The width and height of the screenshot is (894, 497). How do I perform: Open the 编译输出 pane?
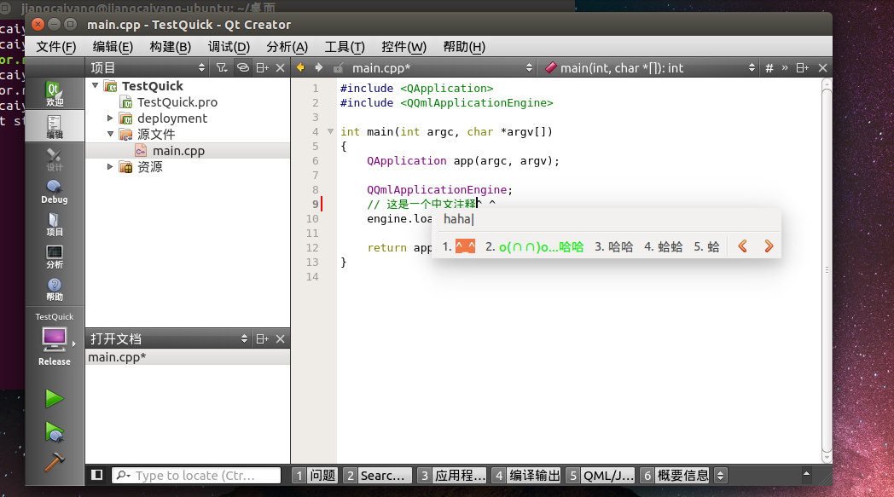[x=527, y=476]
